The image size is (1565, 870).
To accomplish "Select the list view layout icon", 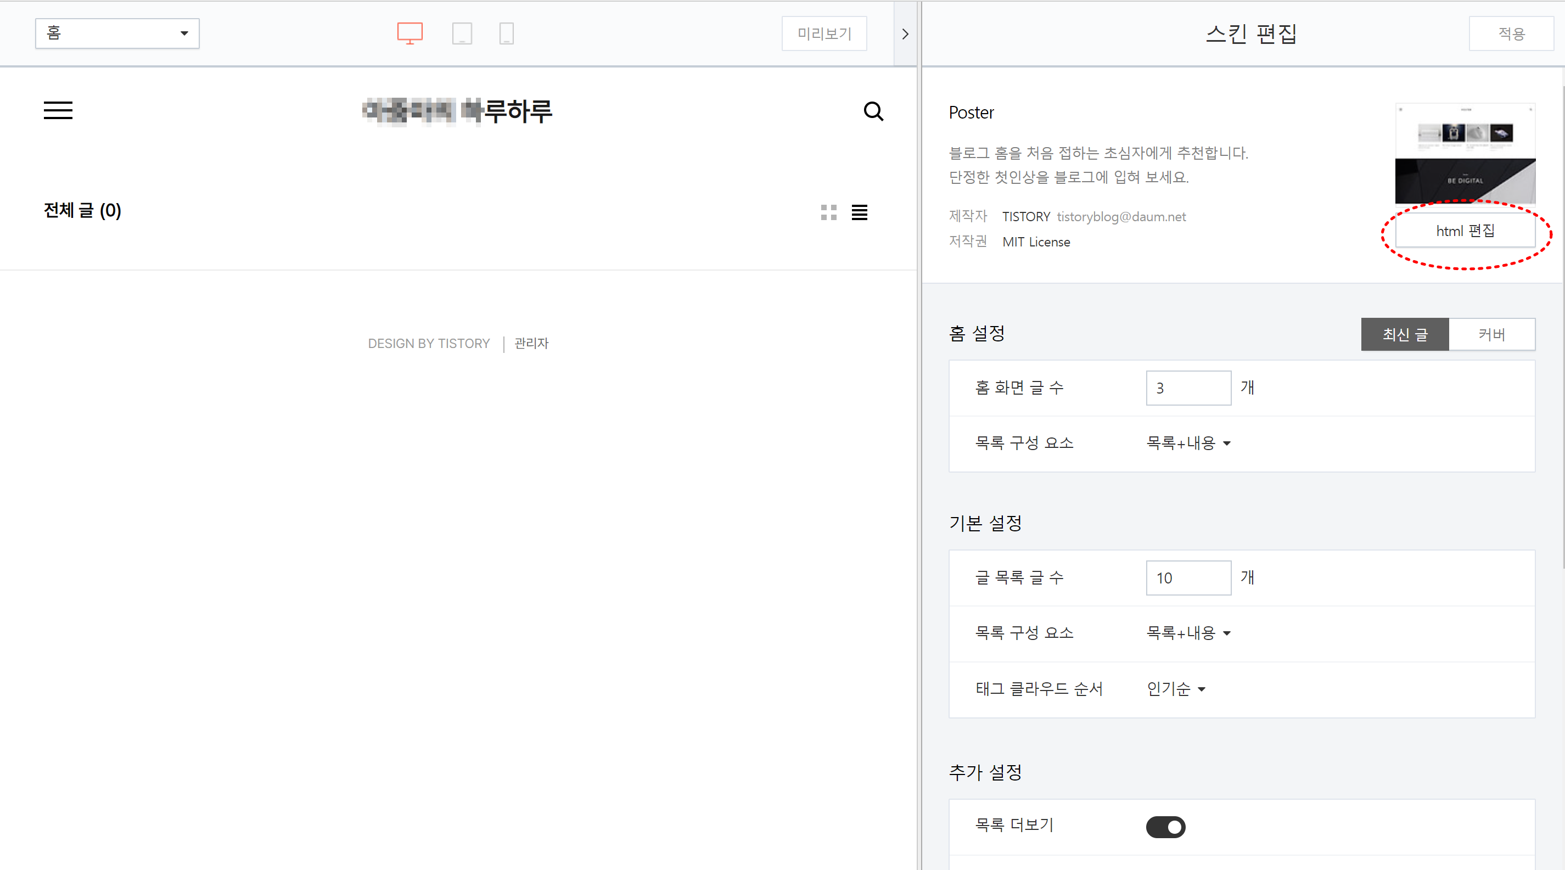I will pos(859,212).
